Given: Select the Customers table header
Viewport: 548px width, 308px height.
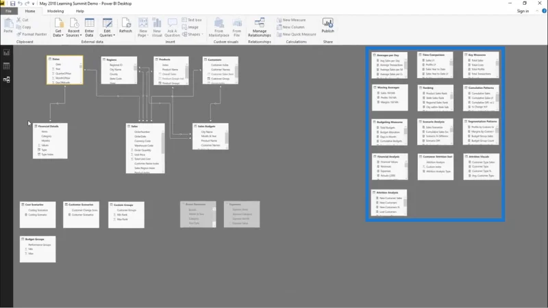Looking at the screenshot, I should 220,60.
